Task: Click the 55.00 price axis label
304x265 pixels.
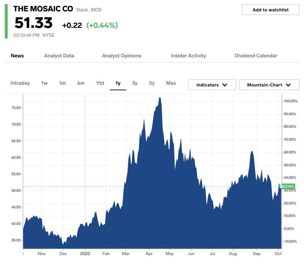Action: 16,174
